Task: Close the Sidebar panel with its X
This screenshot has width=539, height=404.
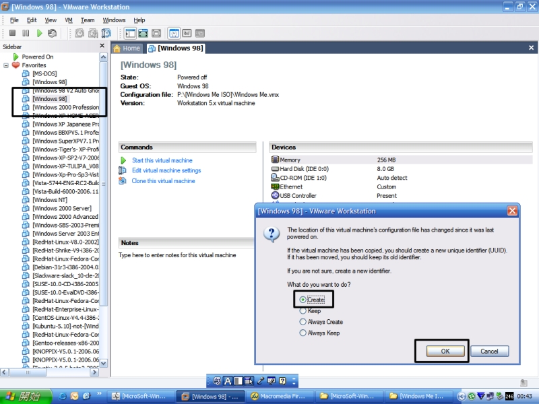Action: [x=102, y=46]
